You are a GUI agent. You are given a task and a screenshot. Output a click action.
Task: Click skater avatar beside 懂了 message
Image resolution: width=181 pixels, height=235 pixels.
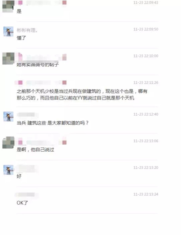8,31
